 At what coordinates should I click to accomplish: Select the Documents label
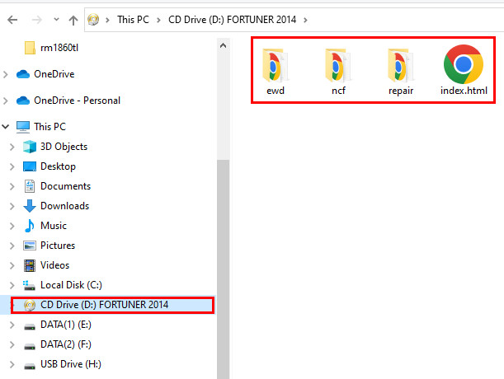point(65,186)
